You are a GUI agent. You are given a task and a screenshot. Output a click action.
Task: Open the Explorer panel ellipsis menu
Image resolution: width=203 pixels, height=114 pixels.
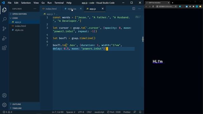tap(35, 9)
